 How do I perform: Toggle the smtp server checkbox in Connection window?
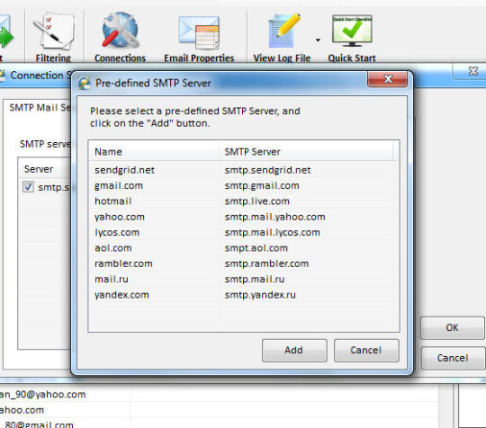[28, 187]
